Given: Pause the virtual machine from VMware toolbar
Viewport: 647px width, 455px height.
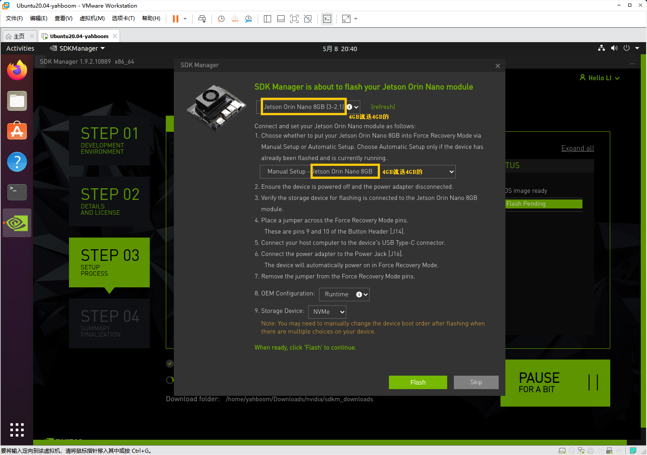Looking at the screenshot, I should tap(176, 19).
